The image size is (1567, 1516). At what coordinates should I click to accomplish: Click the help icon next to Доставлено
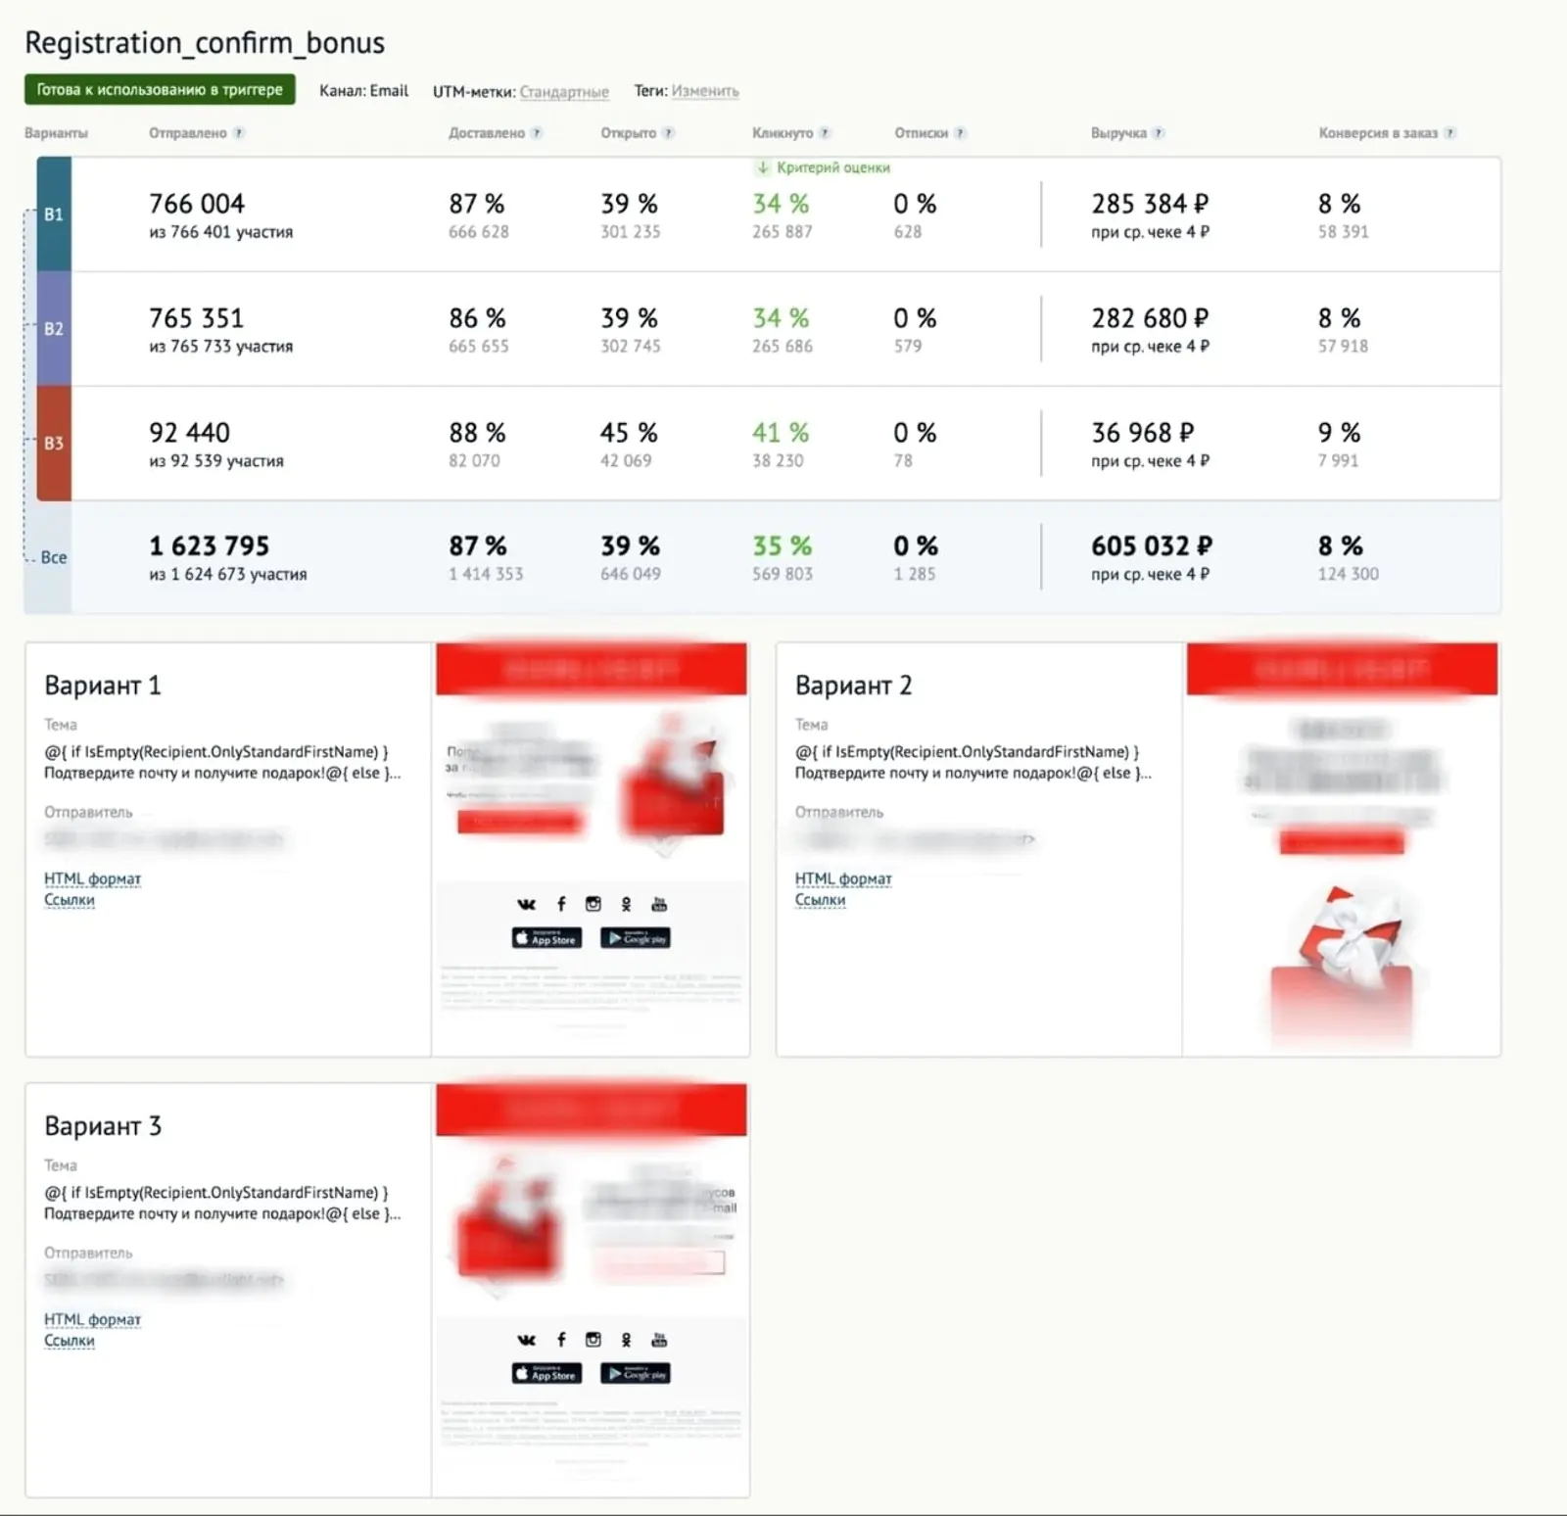click(536, 133)
